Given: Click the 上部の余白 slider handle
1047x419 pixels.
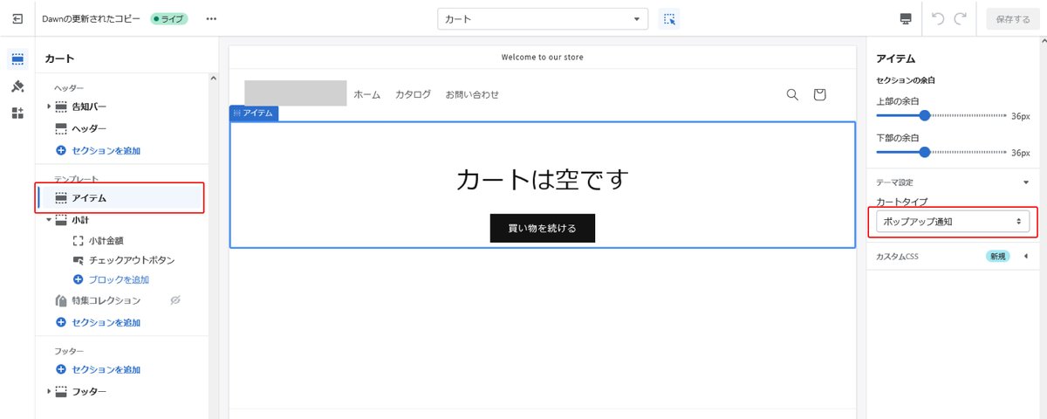Looking at the screenshot, I should (925, 115).
